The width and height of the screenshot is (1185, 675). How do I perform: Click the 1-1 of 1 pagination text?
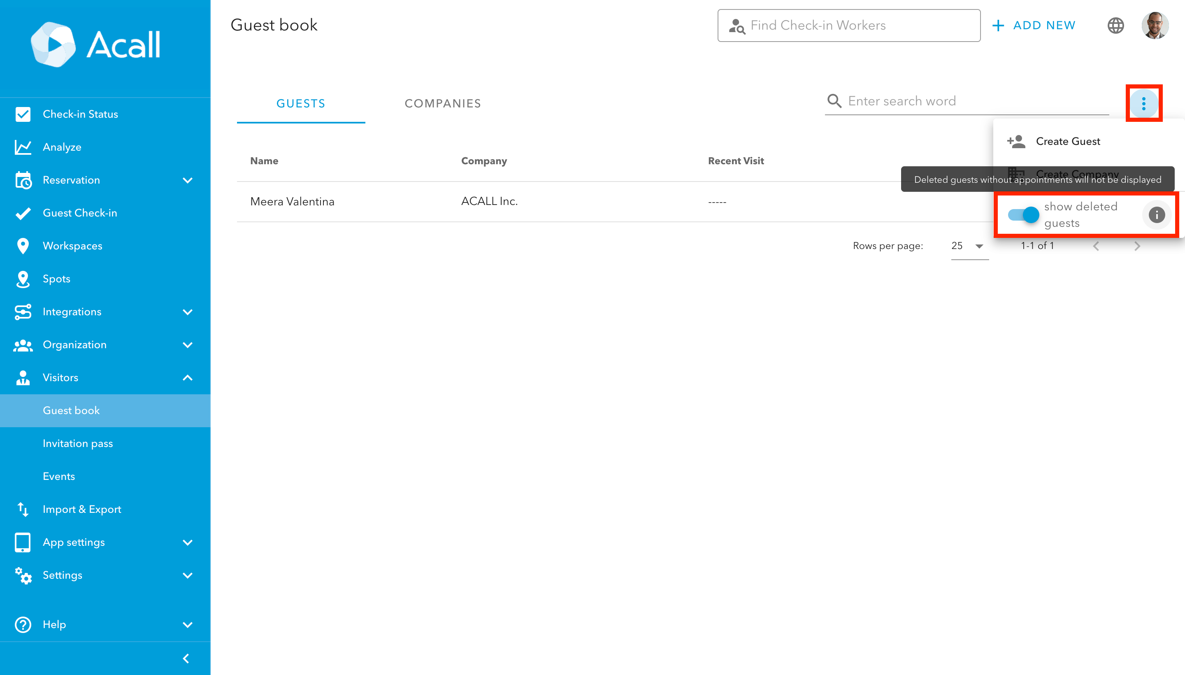pos(1037,246)
